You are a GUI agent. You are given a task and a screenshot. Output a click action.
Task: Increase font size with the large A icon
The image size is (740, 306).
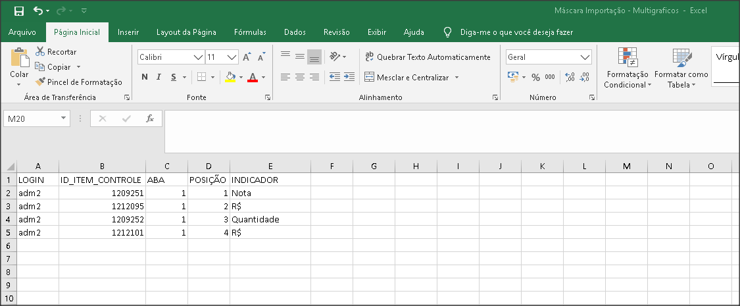pos(247,57)
